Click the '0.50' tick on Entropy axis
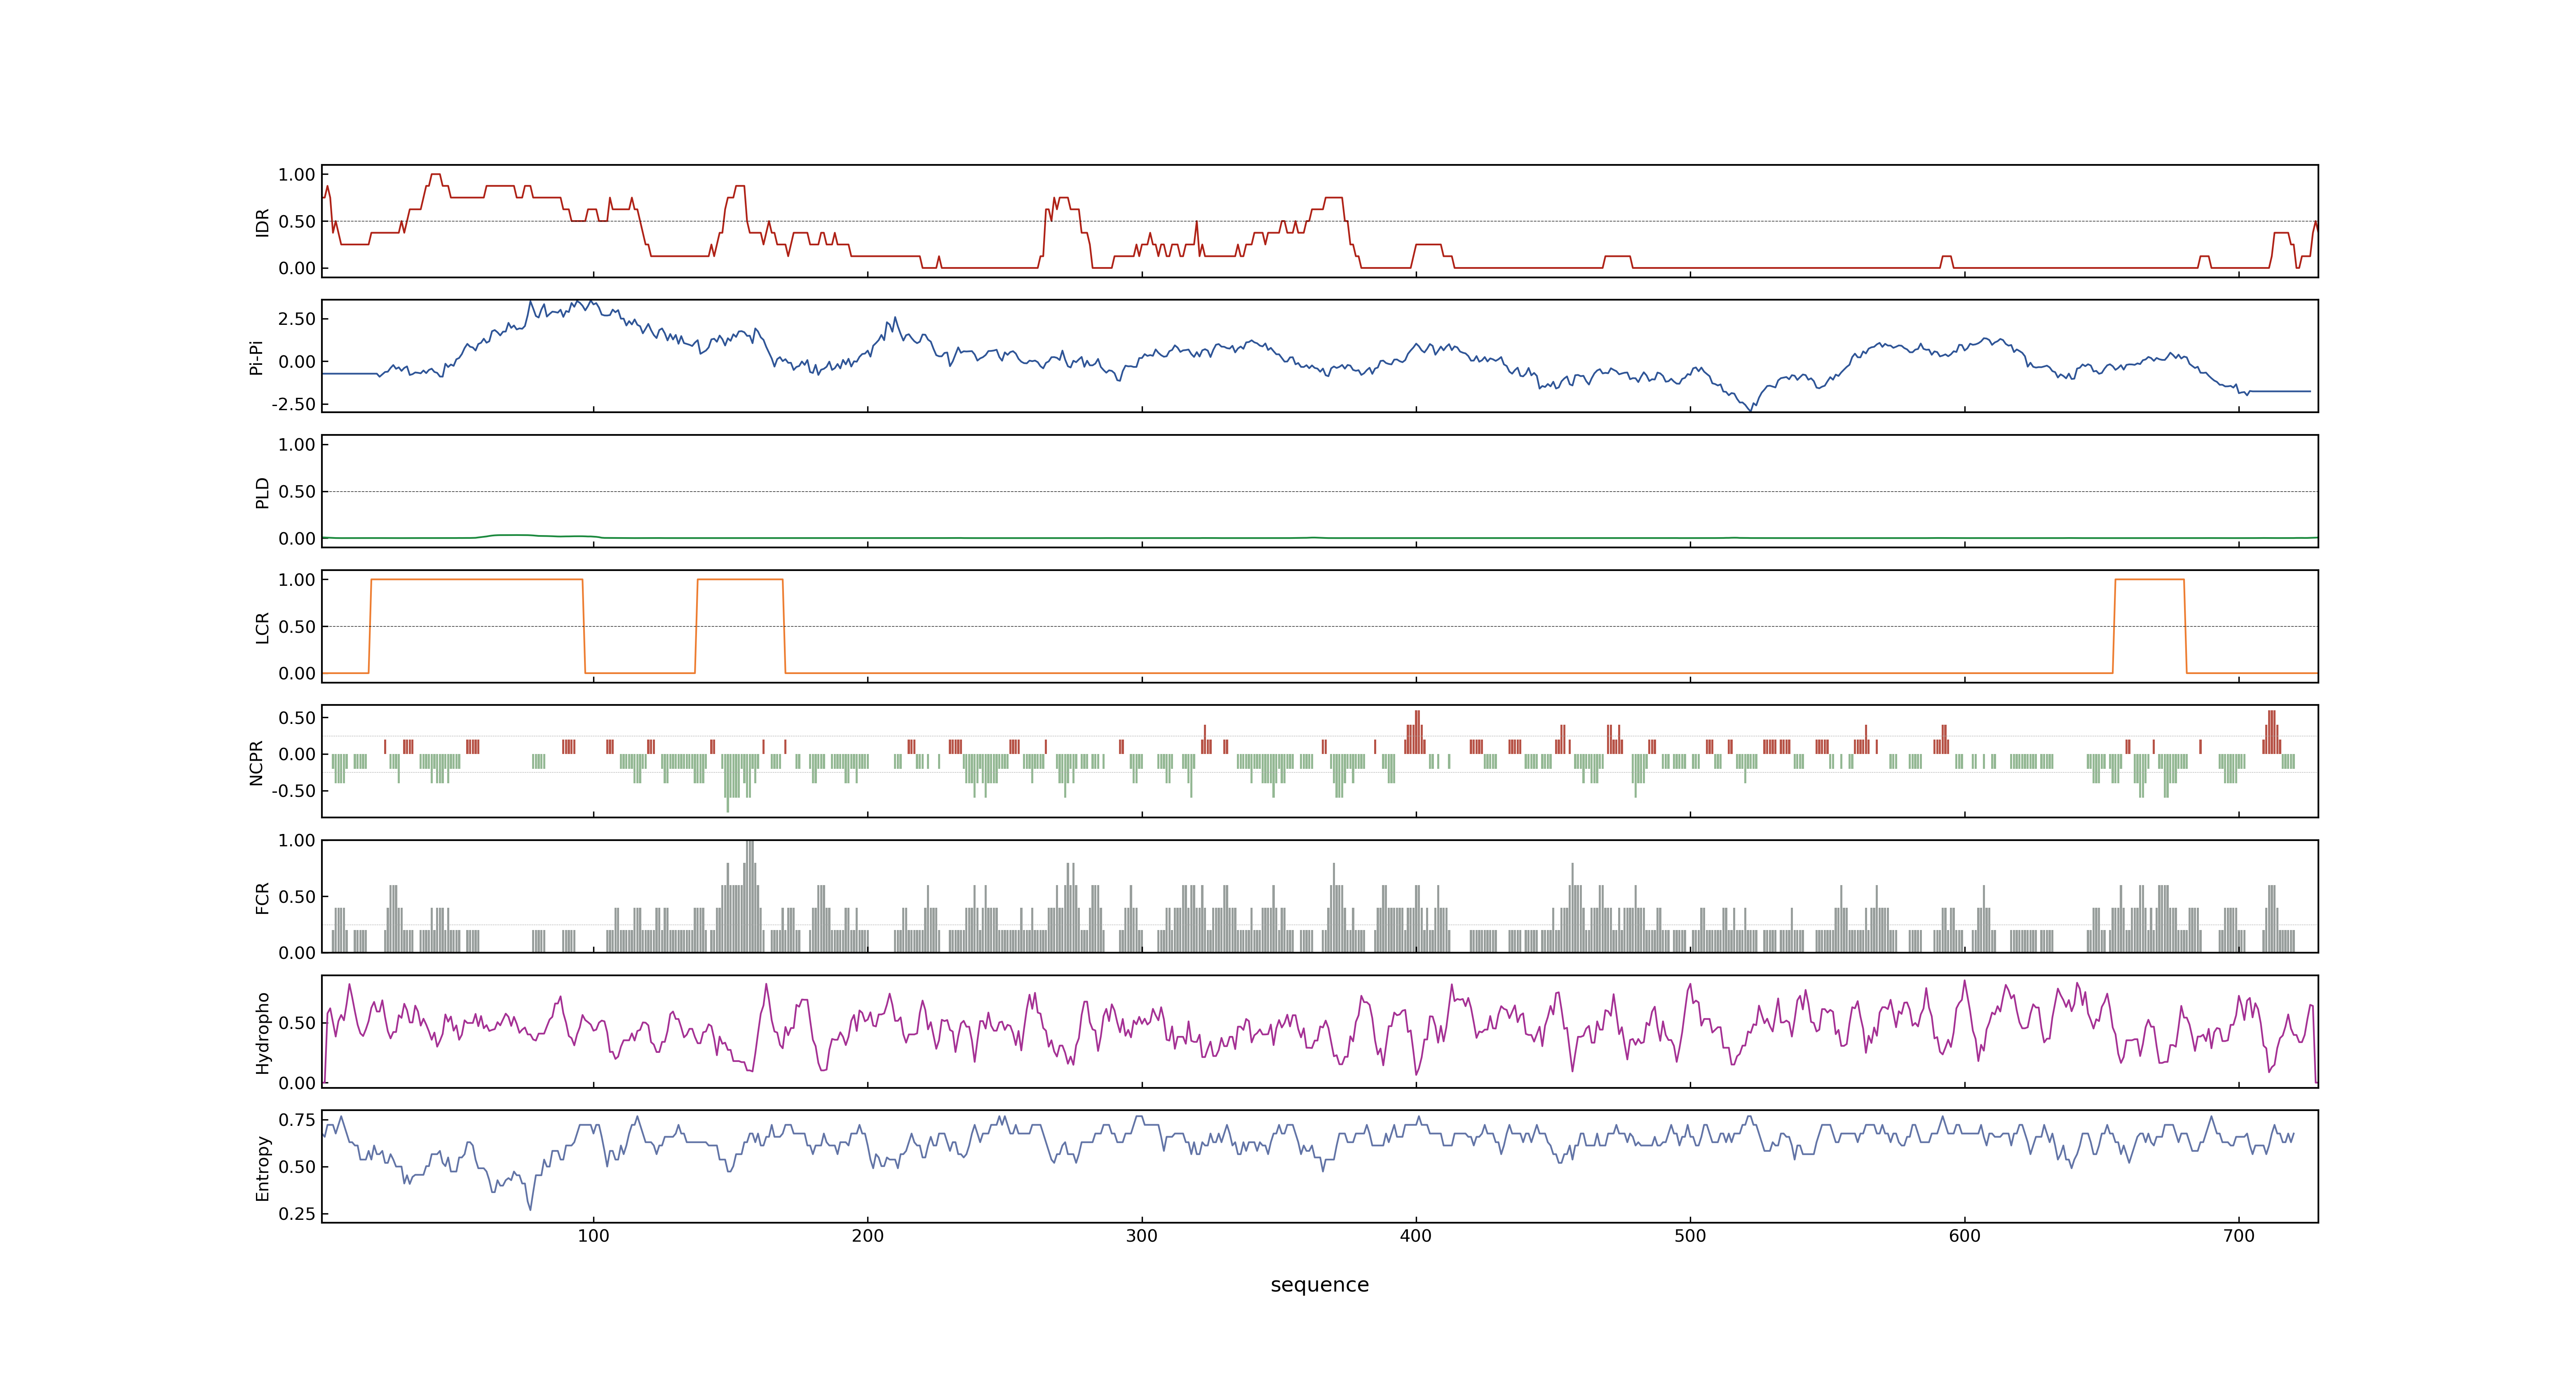The height and width of the screenshot is (1374, 2576). [x=297, y=1167]
